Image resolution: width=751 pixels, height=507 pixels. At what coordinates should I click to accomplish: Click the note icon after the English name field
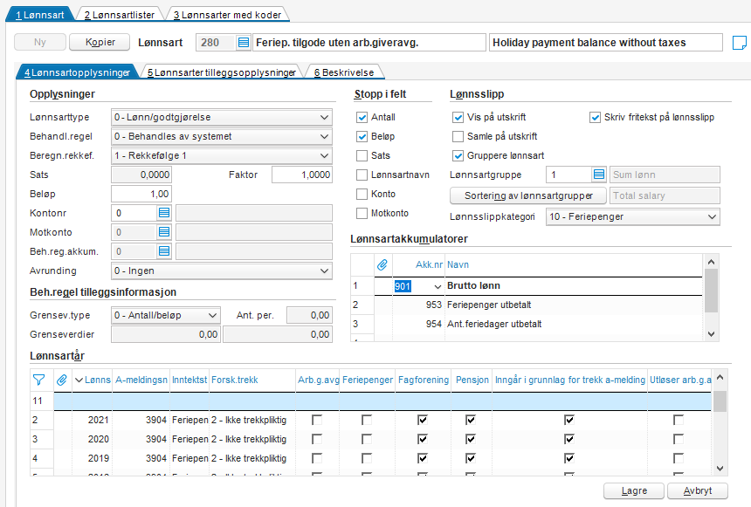(740, 43)
